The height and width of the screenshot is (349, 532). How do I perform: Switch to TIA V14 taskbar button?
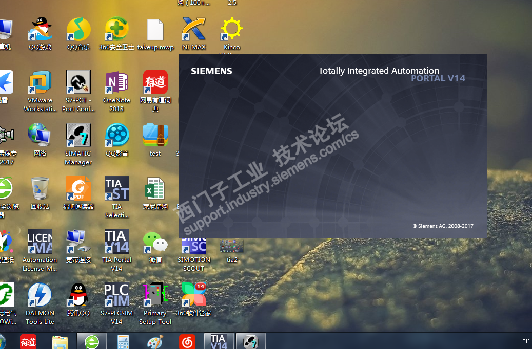pyautogui.click(x=219, y=341)
